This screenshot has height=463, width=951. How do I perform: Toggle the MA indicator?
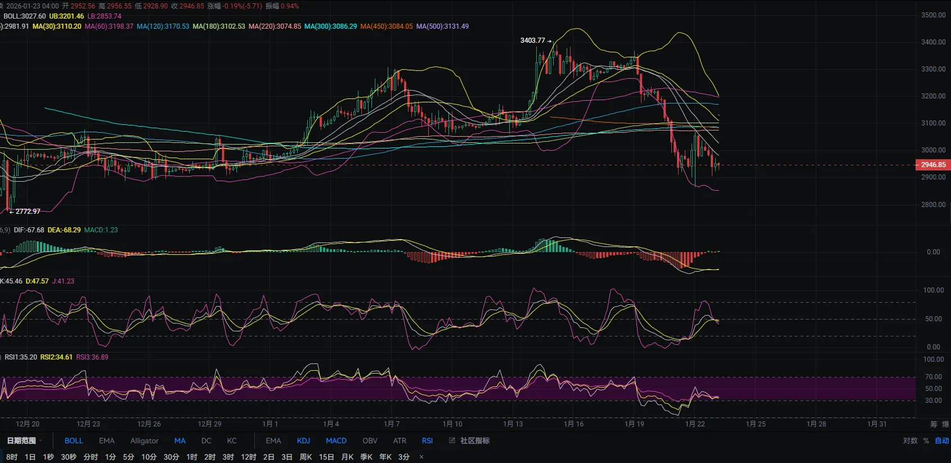[180, 440]
